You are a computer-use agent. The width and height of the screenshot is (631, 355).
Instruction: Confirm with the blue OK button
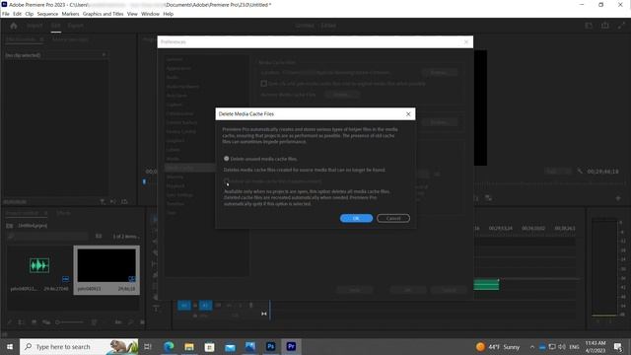[x=356, y=218]
